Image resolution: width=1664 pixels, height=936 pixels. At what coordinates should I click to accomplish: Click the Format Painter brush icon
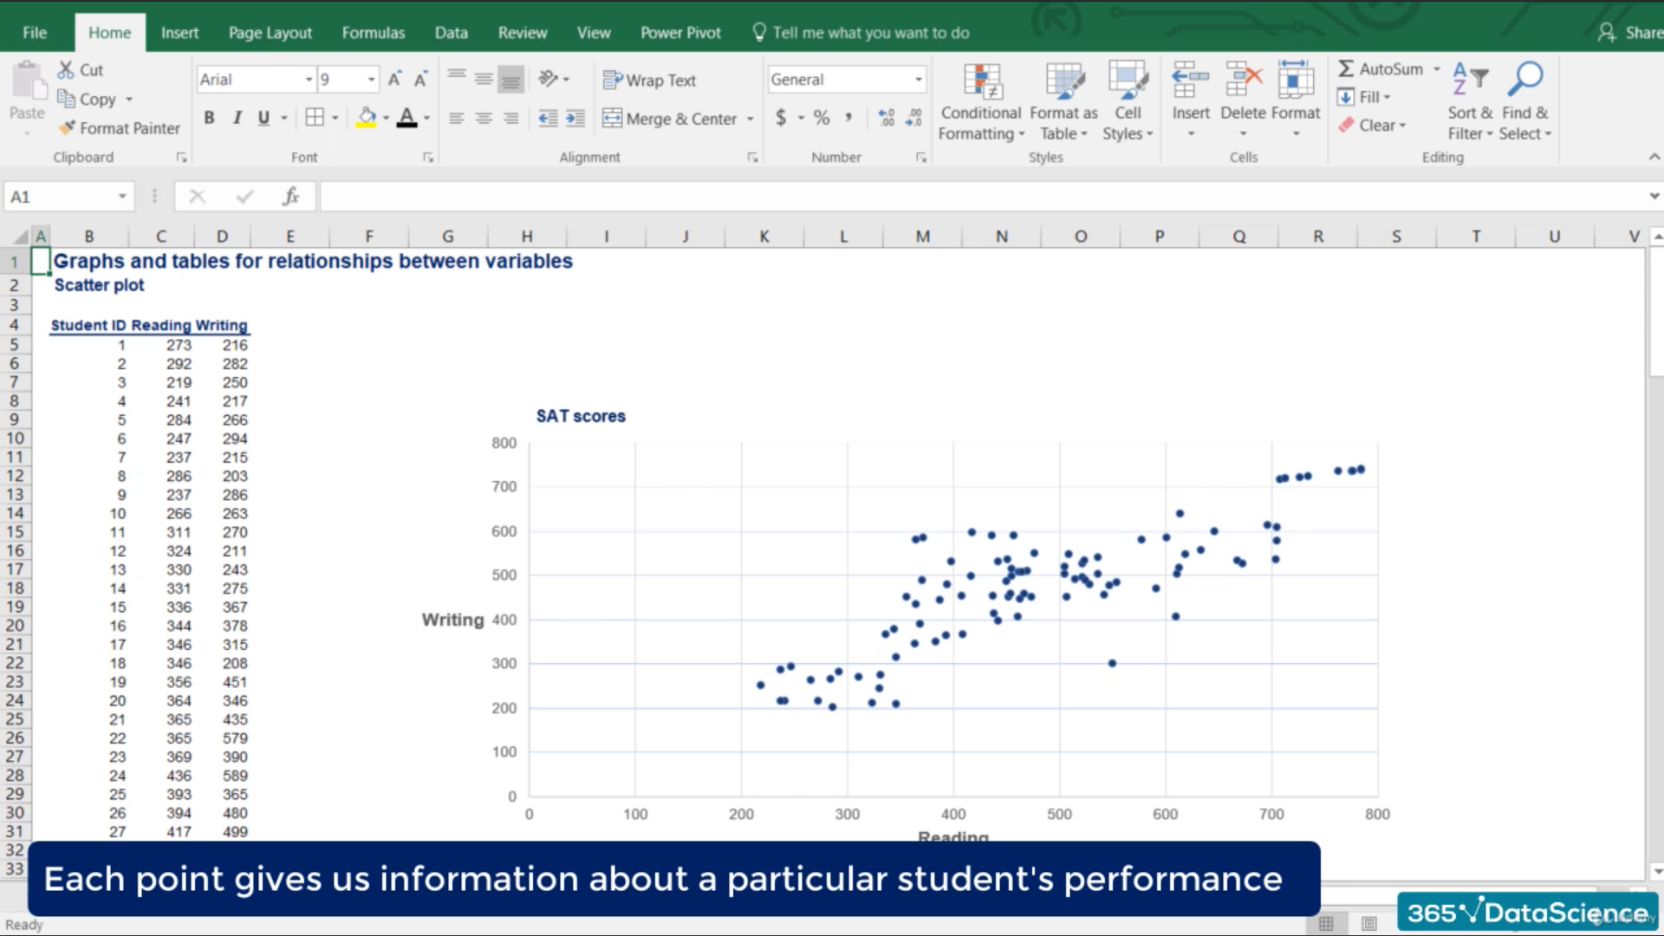coord(67,127)
